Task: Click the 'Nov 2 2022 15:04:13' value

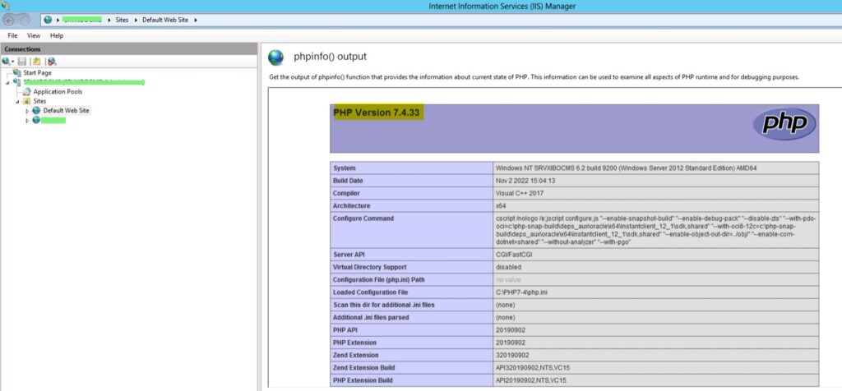Action: (525, 181)
